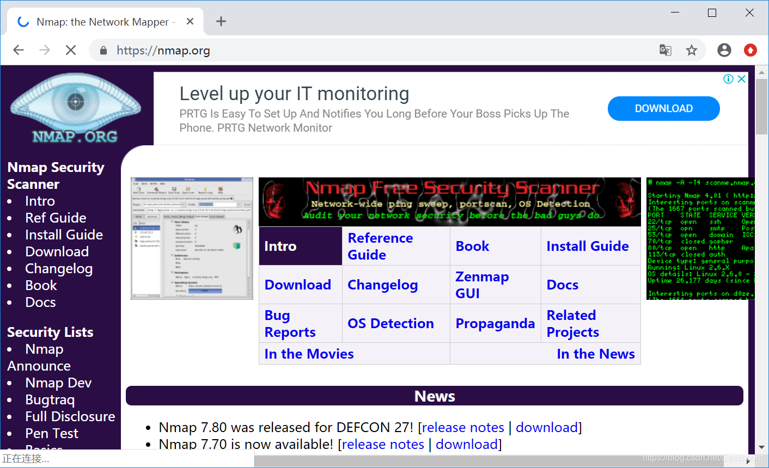Open Propaganda link

(495, 323)
